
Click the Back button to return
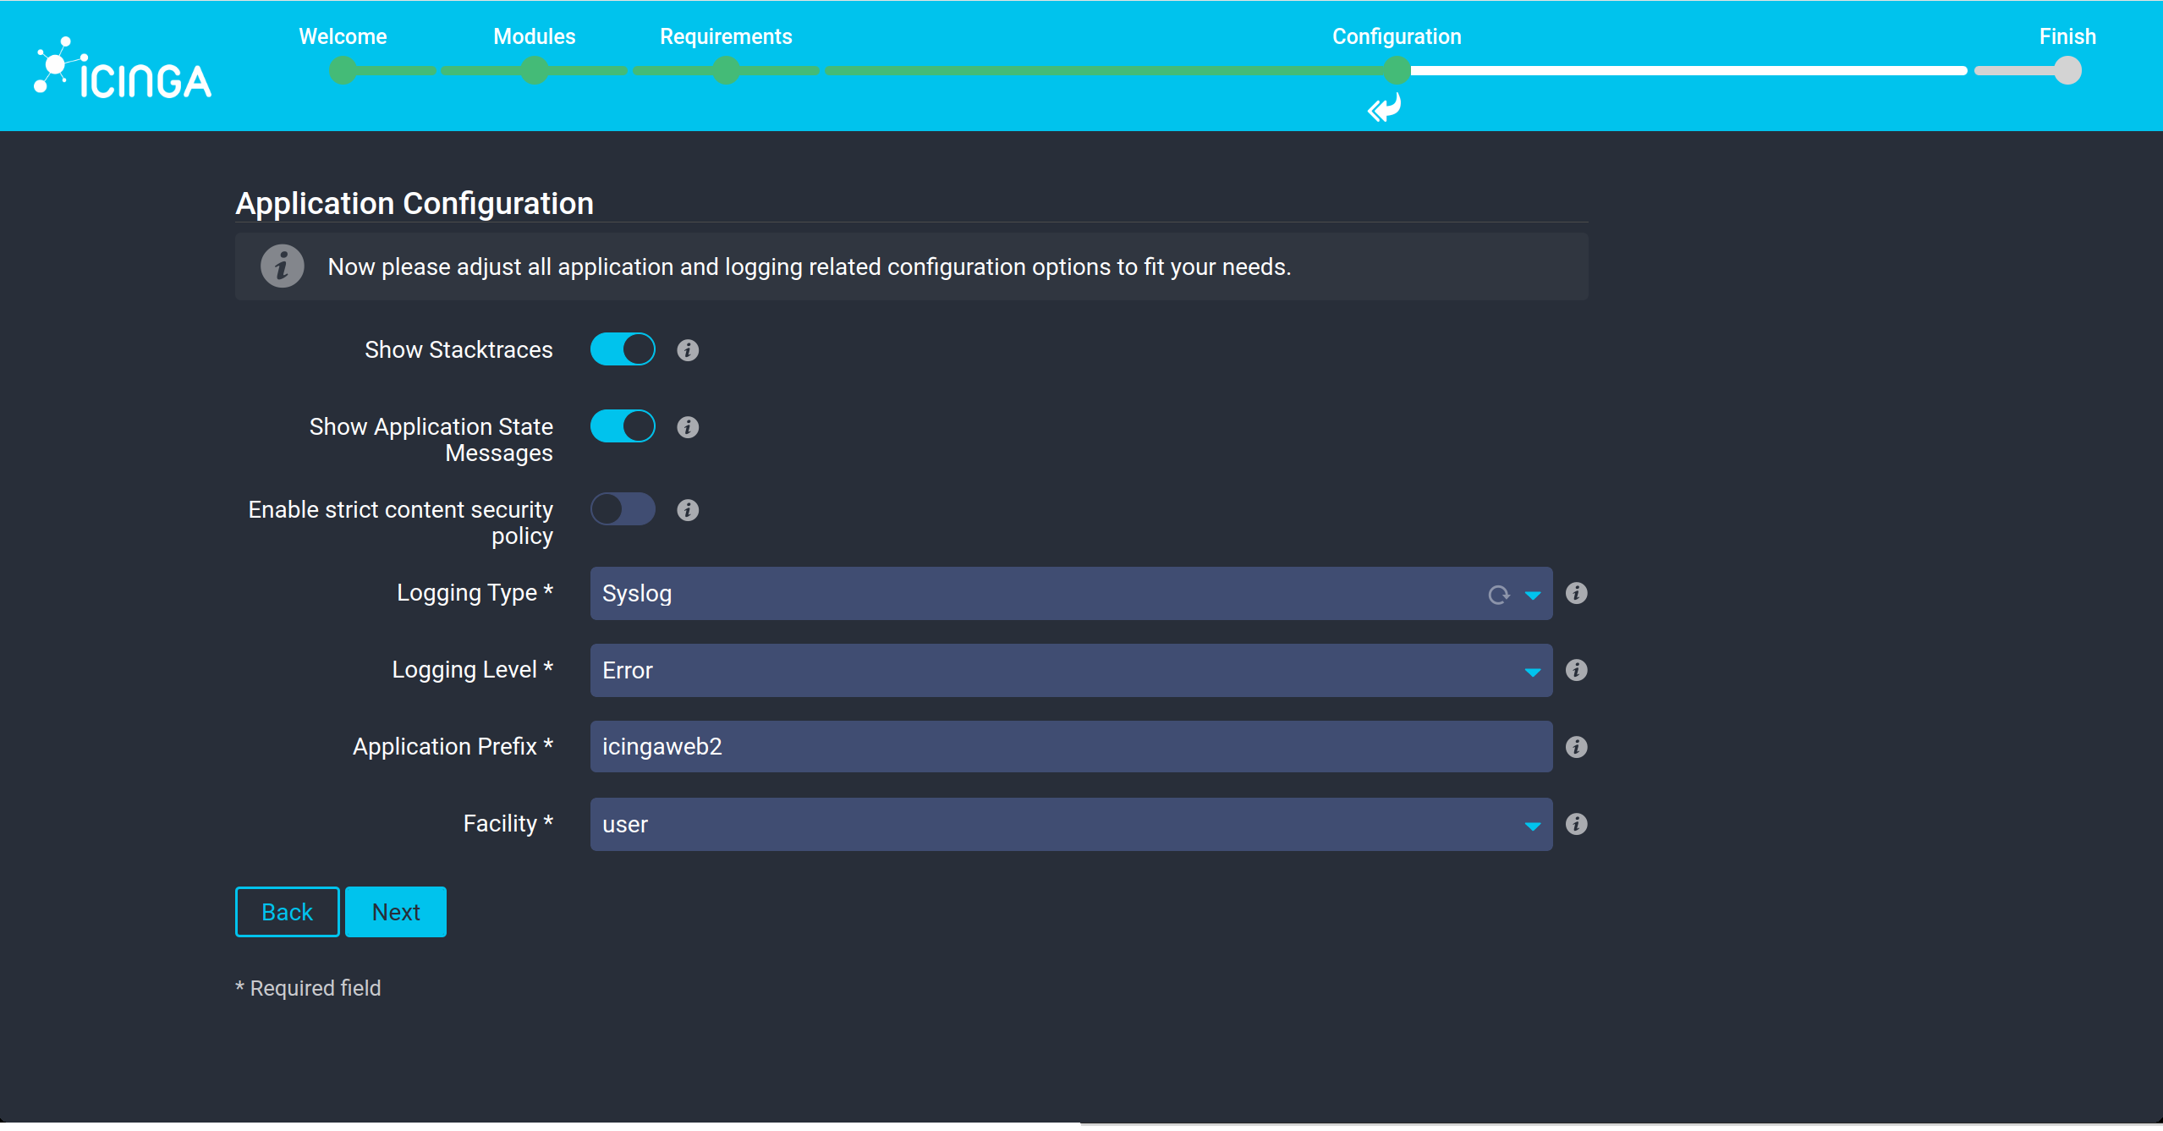coord(286,911)
